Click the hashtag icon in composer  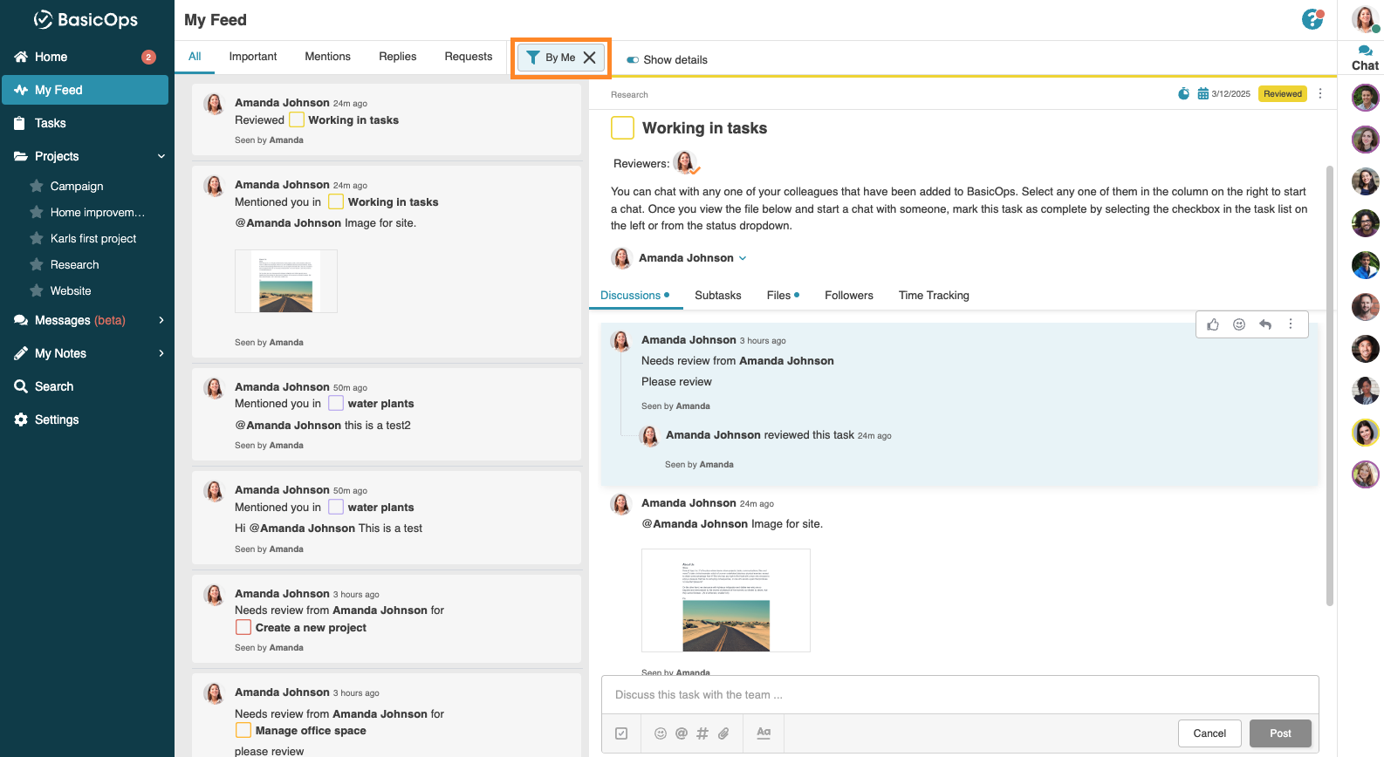point(702,733)
